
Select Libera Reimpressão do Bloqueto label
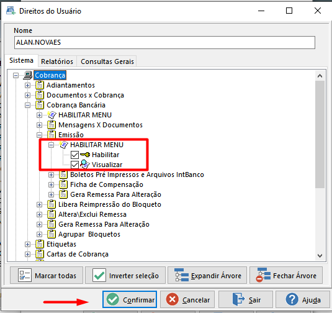[110, 204]
